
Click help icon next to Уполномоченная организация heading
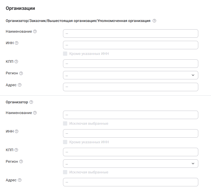coord(154,21)
